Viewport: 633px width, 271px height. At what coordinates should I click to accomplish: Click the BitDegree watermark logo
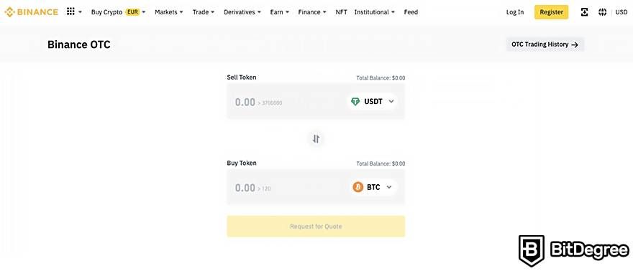click(574, 251)
